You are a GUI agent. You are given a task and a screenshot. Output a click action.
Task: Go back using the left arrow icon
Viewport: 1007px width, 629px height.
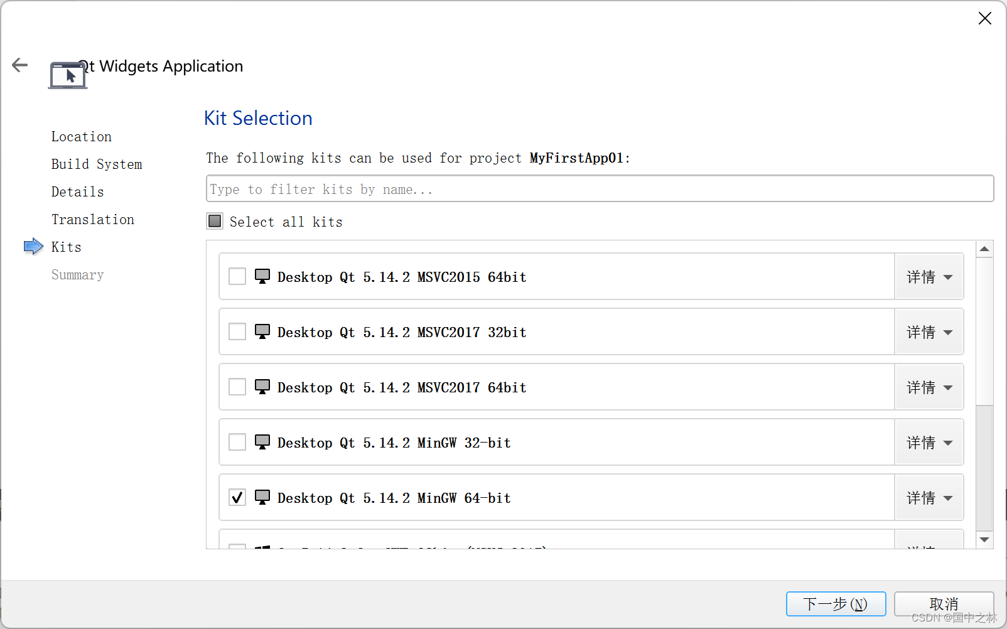pyautogui.click(x=20, y=65)
